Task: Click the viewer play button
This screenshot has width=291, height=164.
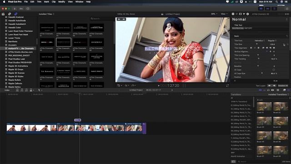Action: [x=159, y=86]
